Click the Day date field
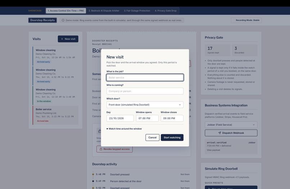The height and width of the screenshot is (189, 290). pyautogui.click(x=120, y=118)
